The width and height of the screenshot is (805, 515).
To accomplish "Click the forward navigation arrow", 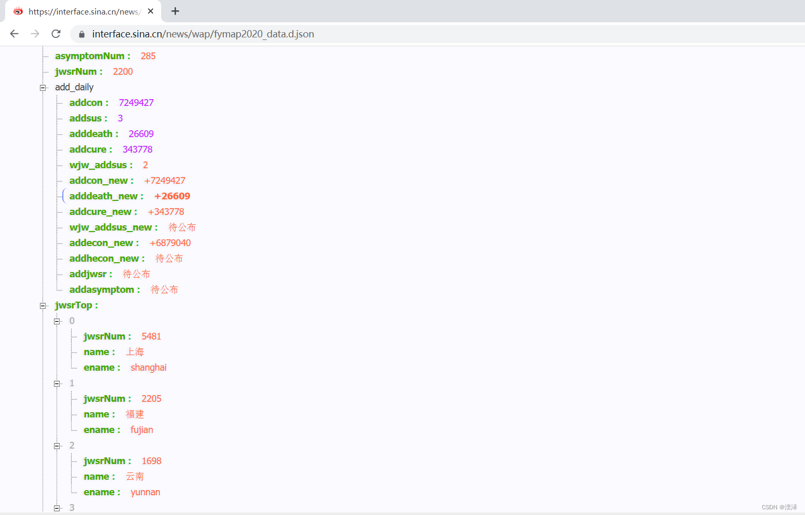I will point(35,34).
